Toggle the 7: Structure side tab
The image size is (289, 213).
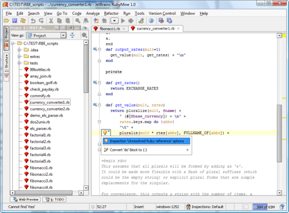pos(6,67)
